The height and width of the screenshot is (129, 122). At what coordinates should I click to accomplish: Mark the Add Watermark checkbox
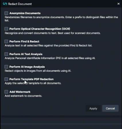tap(6, 92)
